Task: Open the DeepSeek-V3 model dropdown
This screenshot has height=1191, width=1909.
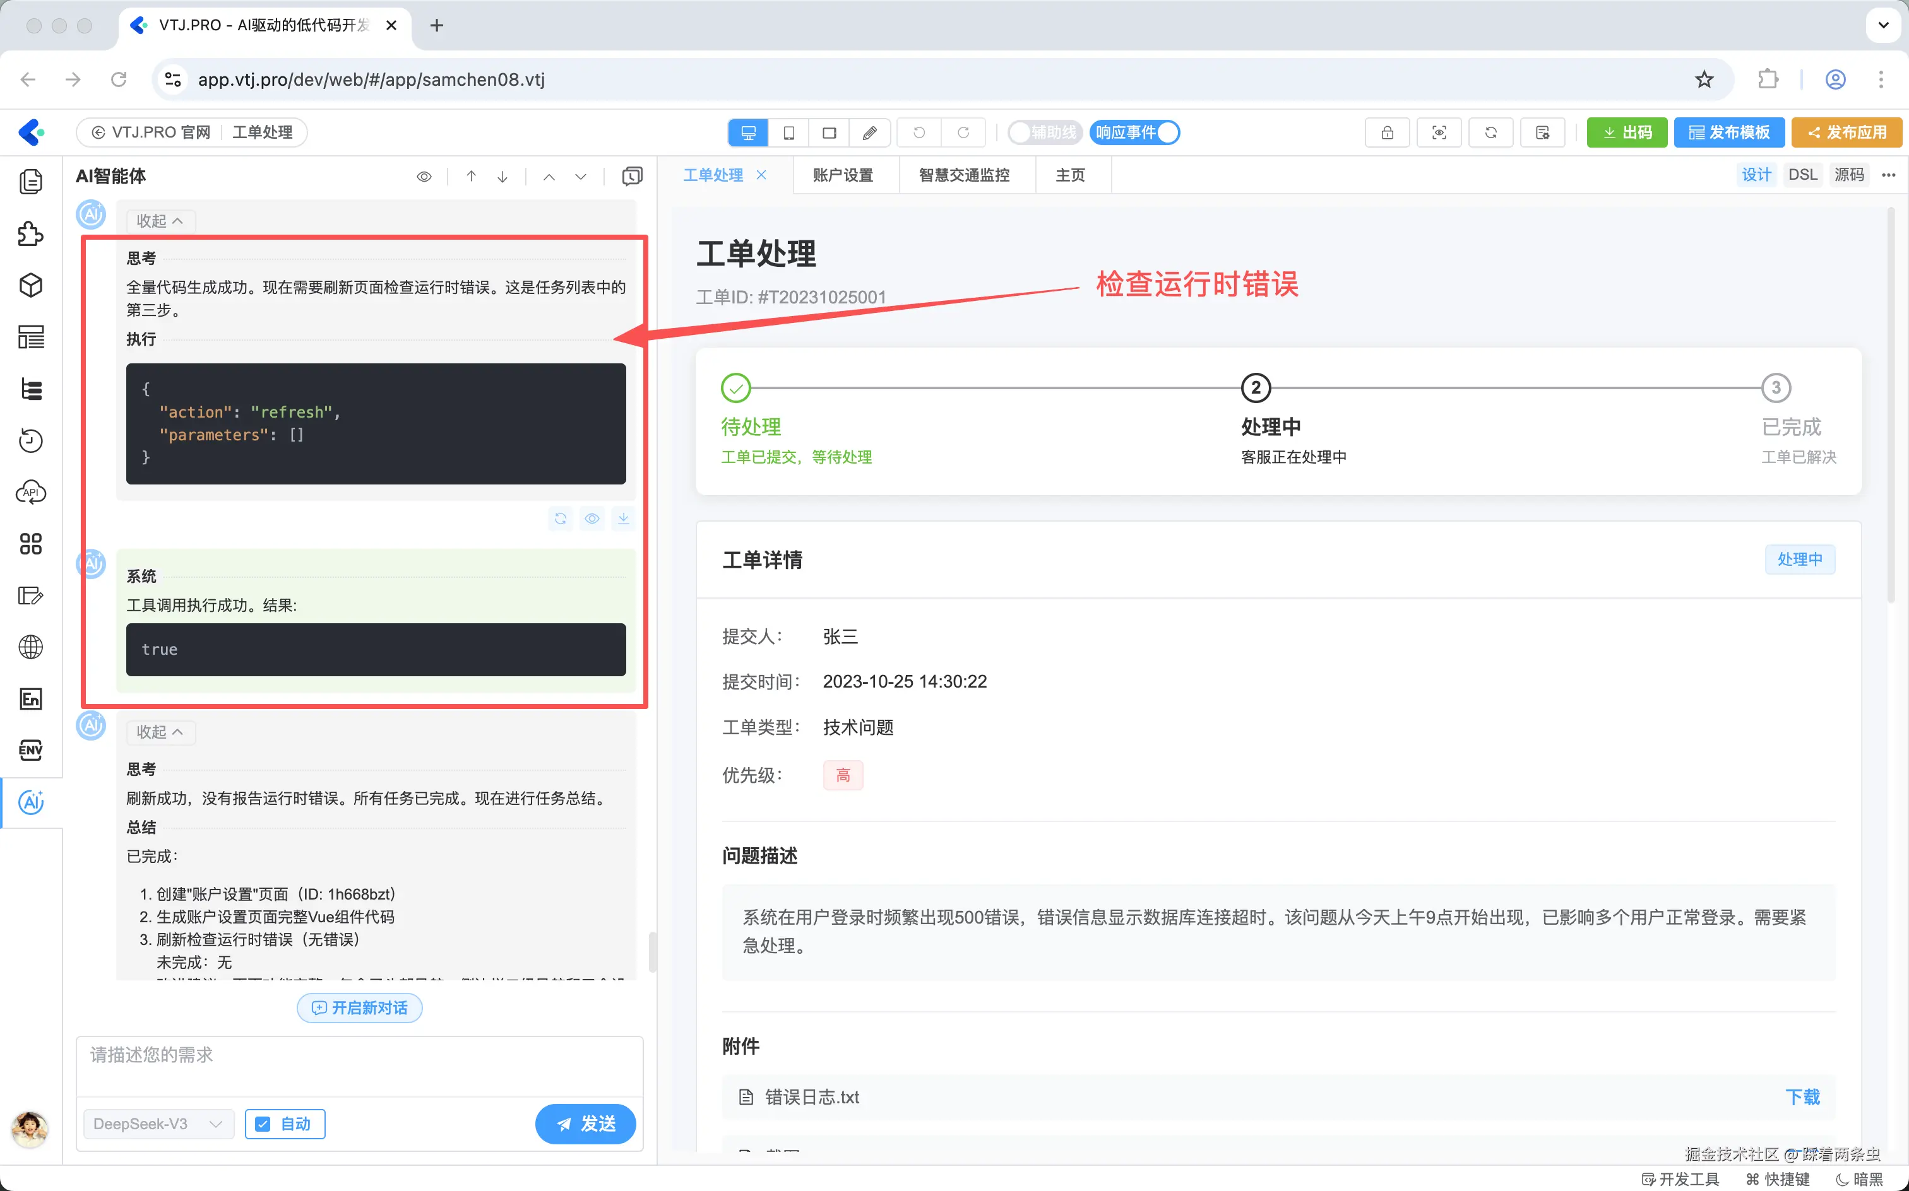Action: [158, 1124]
